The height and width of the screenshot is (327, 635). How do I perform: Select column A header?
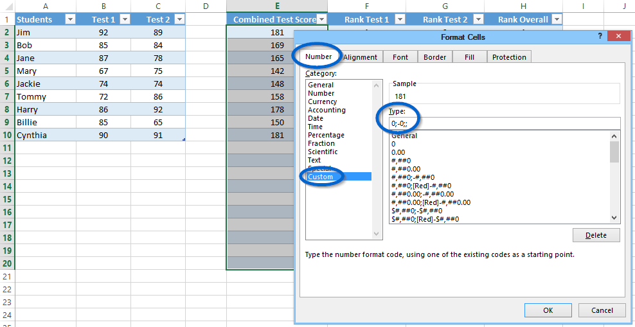(46, 6)
